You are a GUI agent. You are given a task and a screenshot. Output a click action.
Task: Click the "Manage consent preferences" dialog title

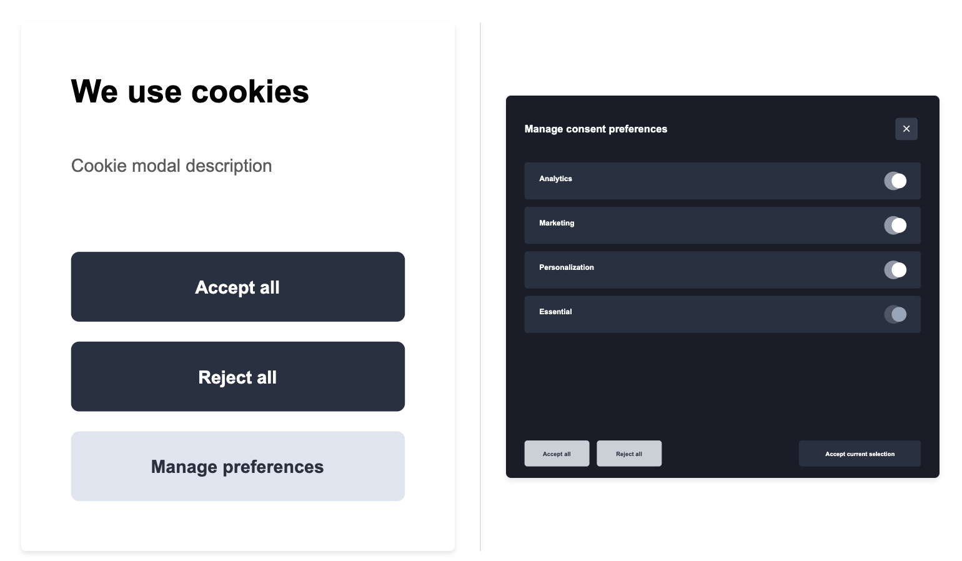[x=595, y=129]
